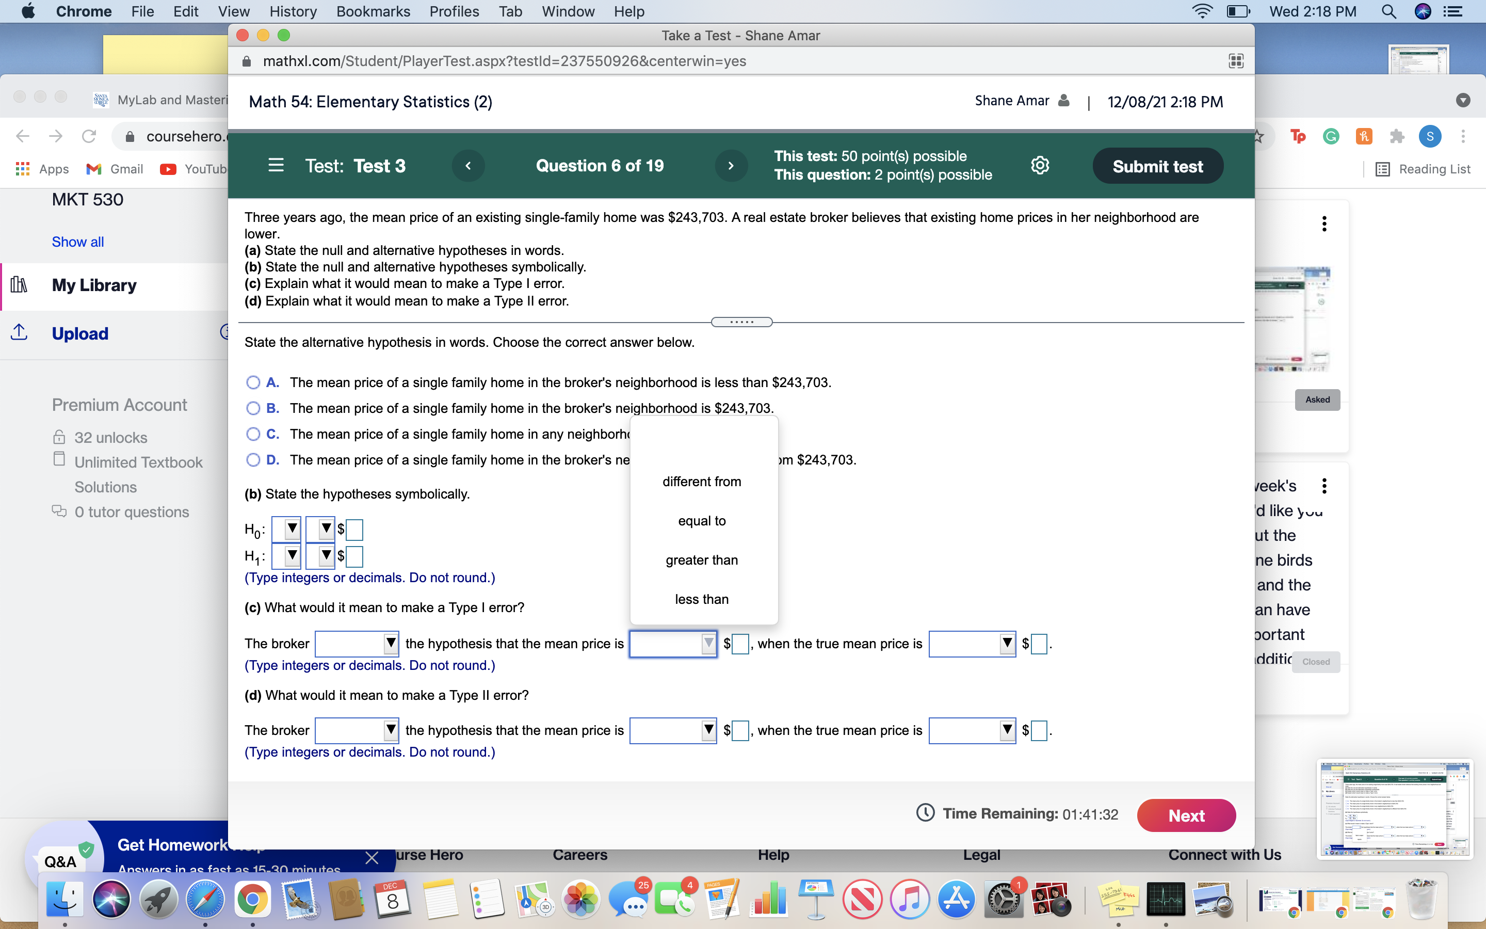Image resolution: width=1486 pixels, height=929 pixels.
Task: Click the Course Hero My Library icon
Action: (19, 284)
